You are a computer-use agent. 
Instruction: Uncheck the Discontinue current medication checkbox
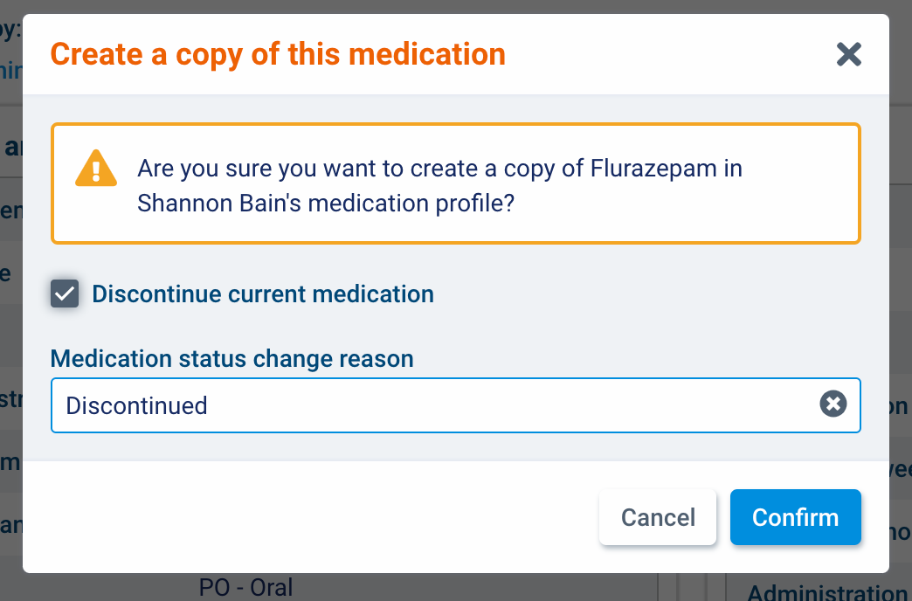[65, 294]
